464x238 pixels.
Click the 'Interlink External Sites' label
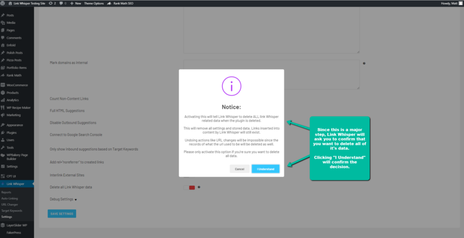click(x=67, y=175)
